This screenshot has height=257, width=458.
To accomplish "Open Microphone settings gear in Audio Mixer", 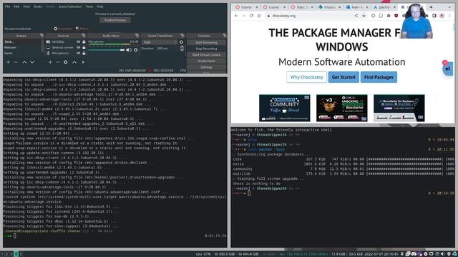I will point(135,50).
